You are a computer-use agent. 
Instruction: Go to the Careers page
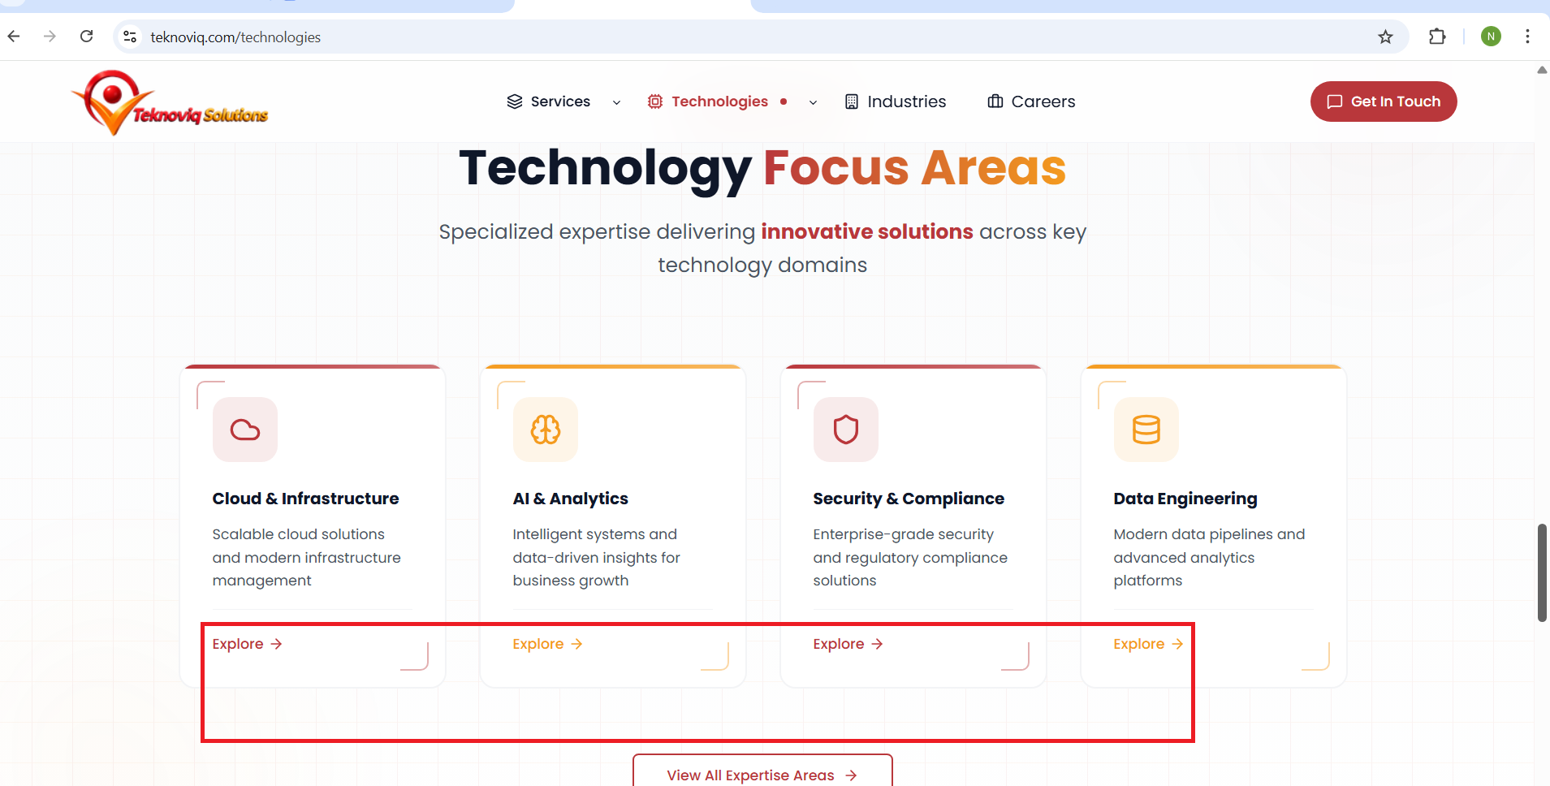[1031, 101]
